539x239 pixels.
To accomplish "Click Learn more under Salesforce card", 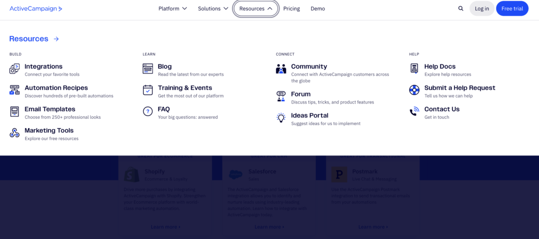I will [x=269, y=226].
